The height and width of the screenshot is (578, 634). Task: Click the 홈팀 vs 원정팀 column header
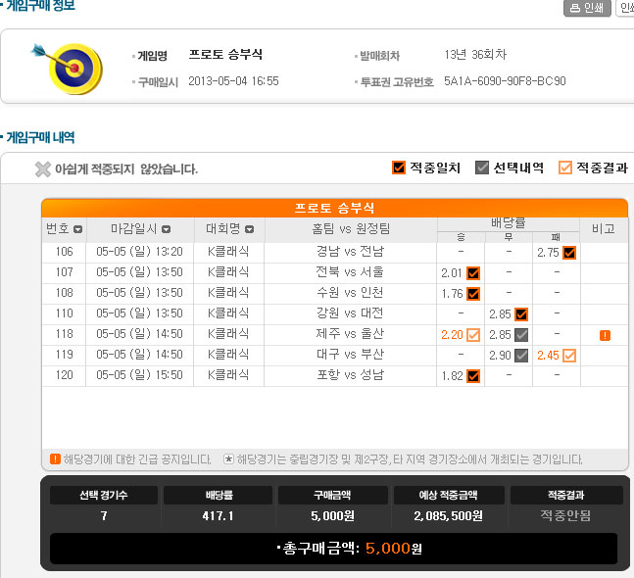(x=351, y=229)
